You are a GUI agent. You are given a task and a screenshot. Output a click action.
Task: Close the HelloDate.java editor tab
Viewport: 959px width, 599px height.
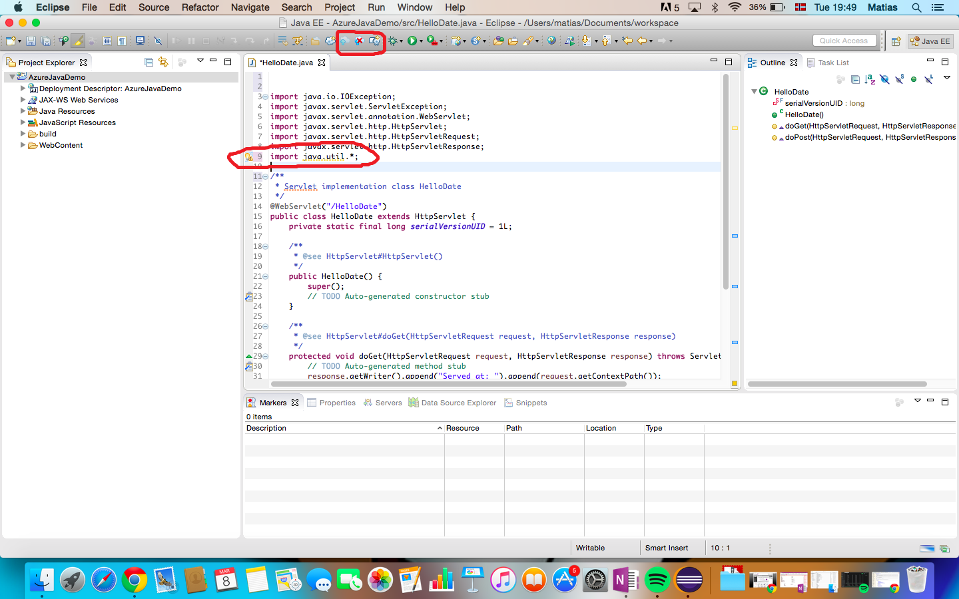322,63
